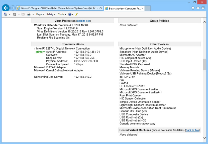Click the Windows Defender version line
This screenshot has height=144, width=208.
61,25
